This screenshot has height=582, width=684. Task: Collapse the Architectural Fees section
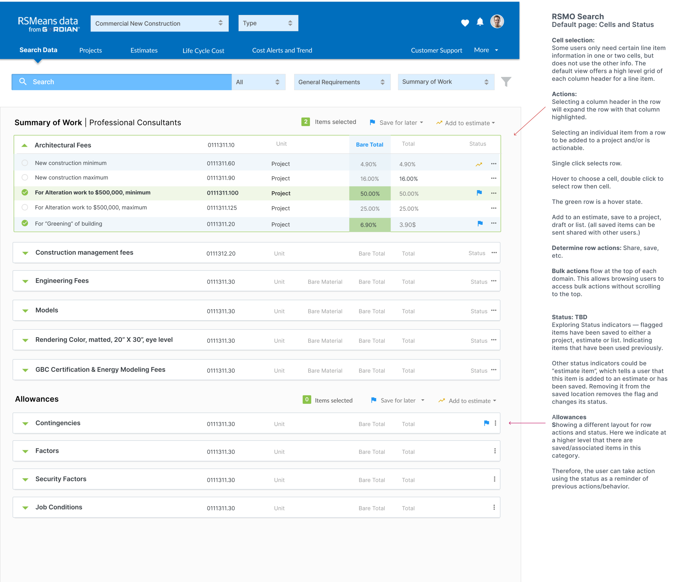coord(24,145)
